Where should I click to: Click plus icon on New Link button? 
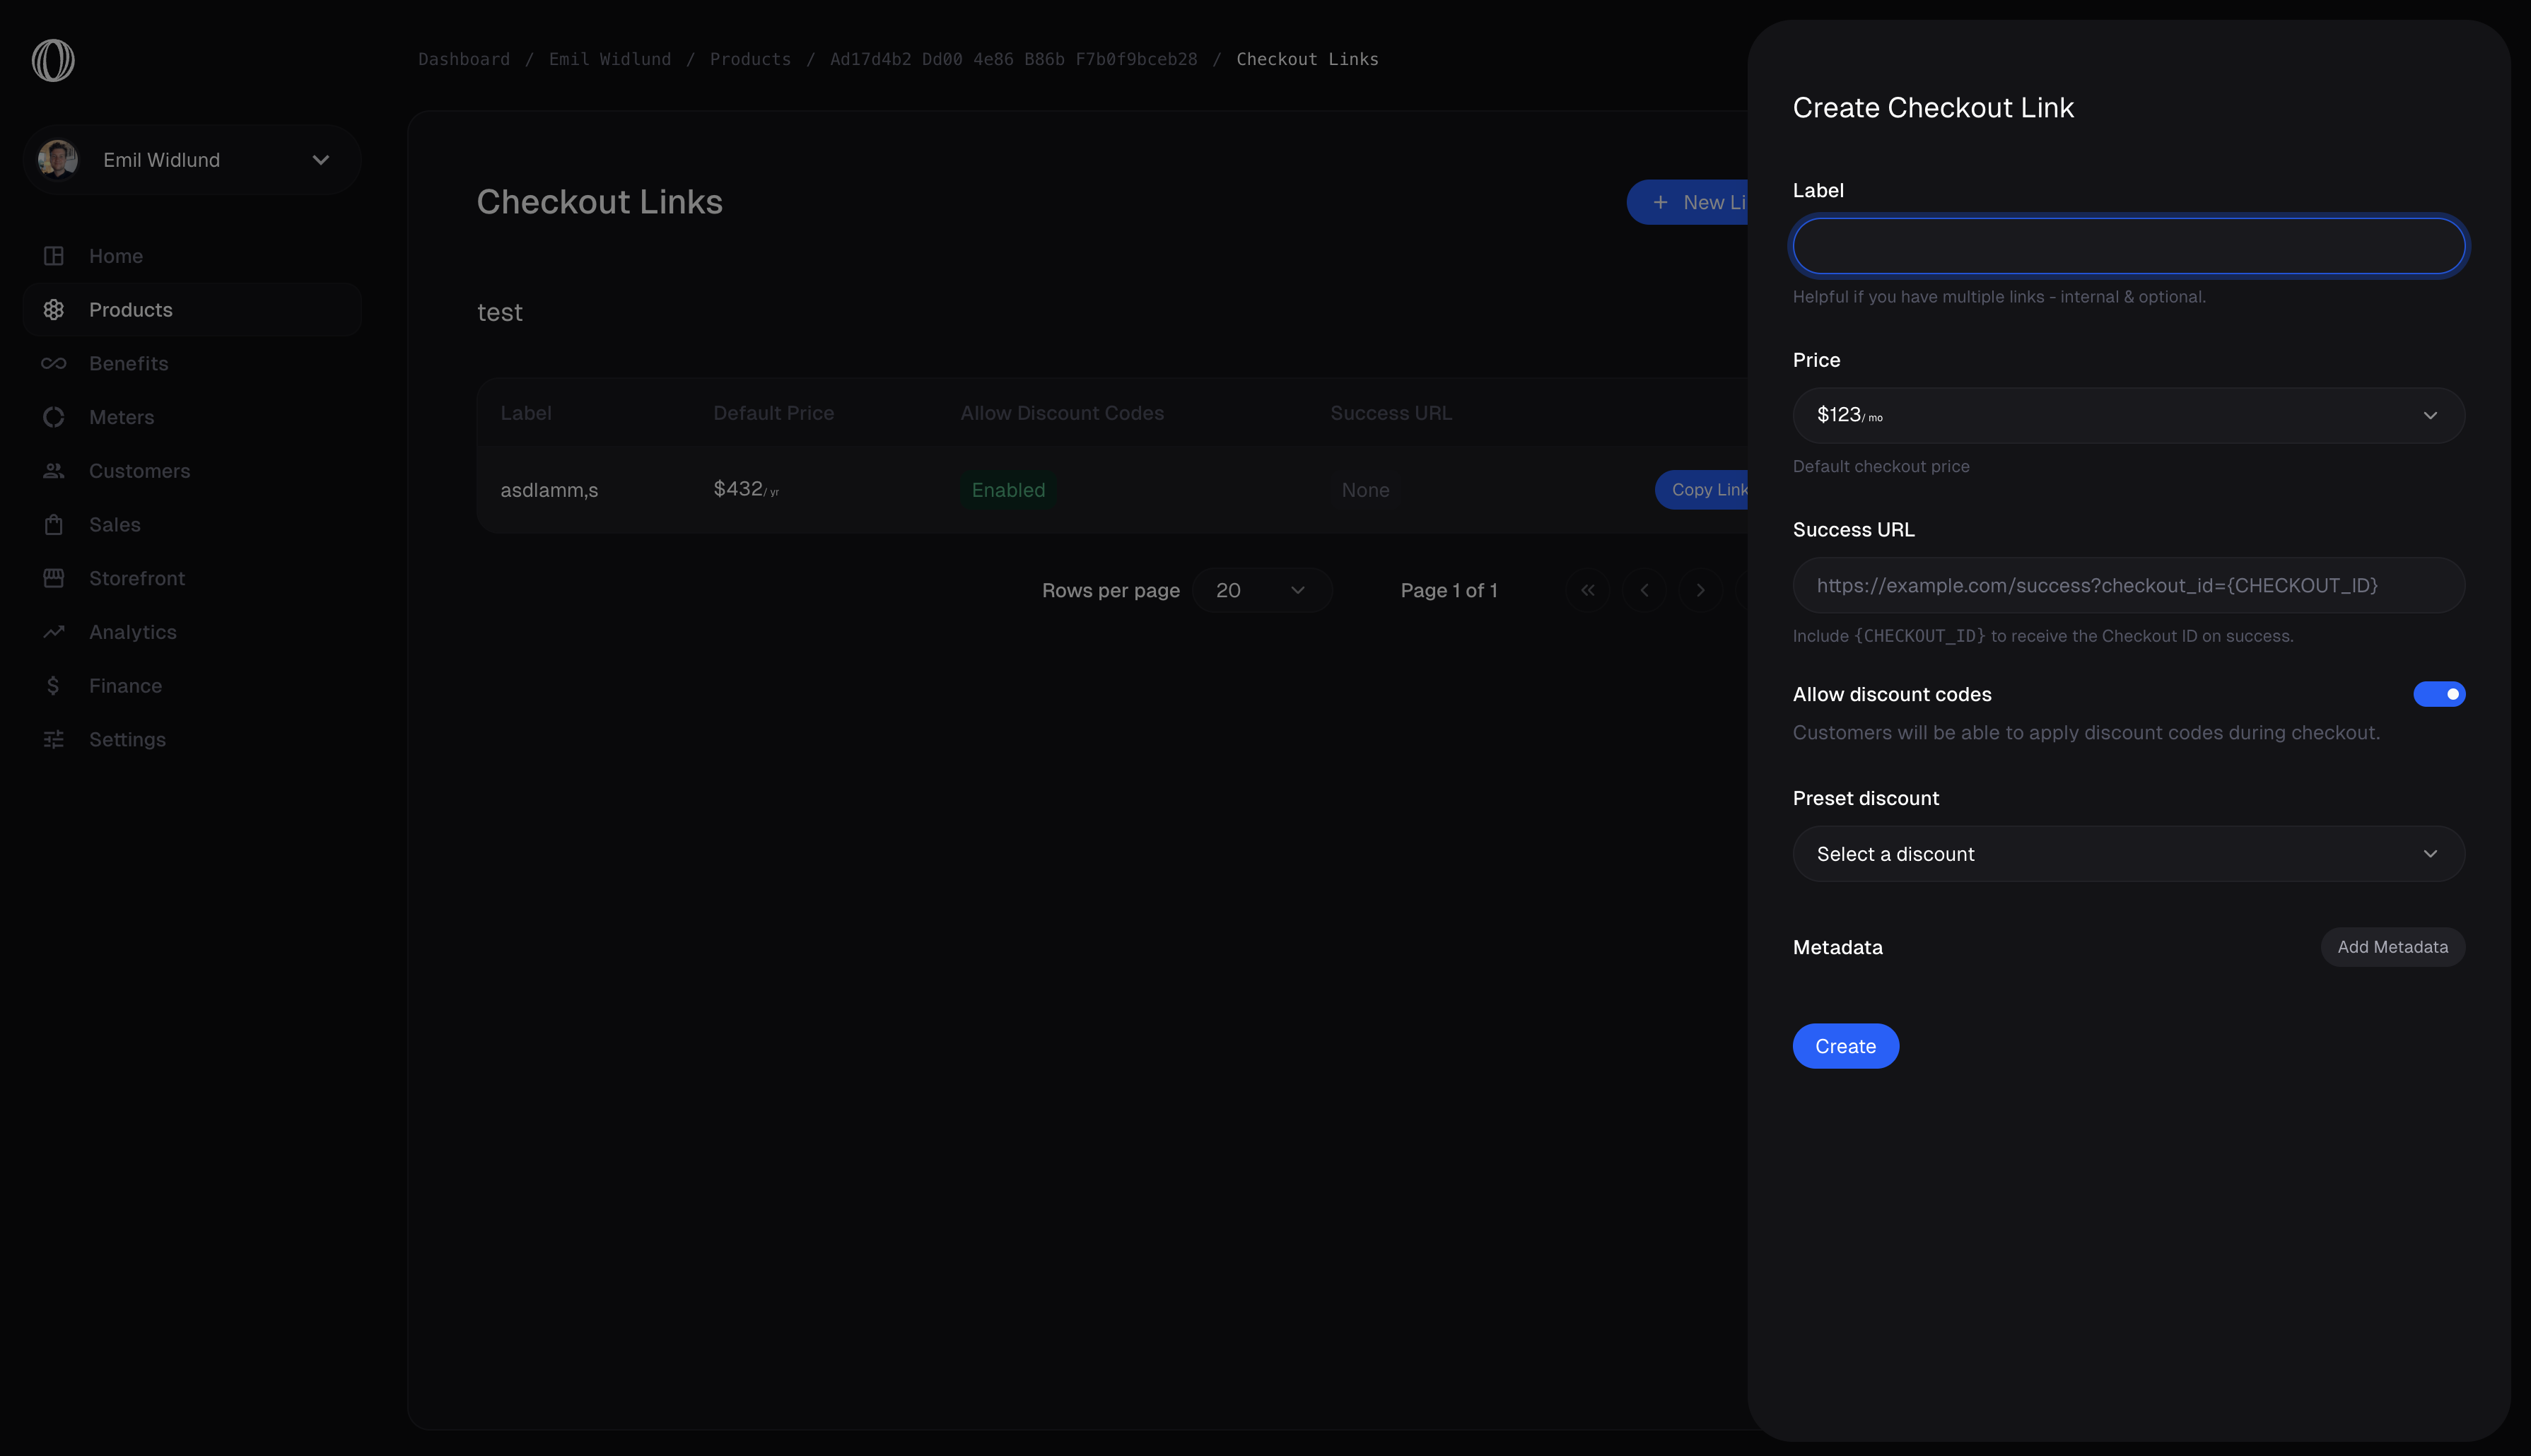pos(1660,202)
